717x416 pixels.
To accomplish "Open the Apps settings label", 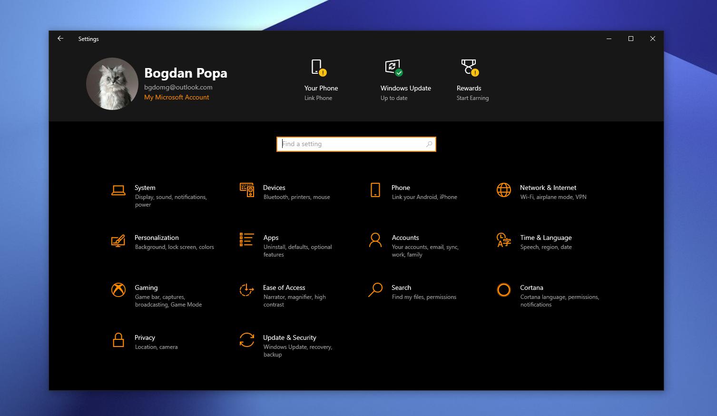I will [271, 238].
